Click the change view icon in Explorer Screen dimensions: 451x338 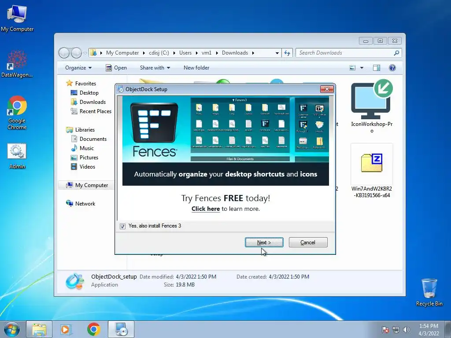coord(352,68)
